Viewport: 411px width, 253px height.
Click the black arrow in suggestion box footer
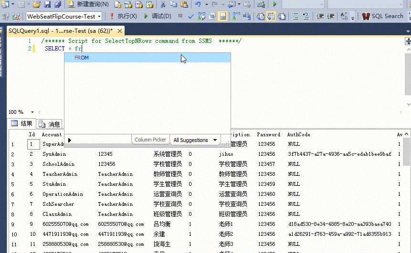[70, 140]
